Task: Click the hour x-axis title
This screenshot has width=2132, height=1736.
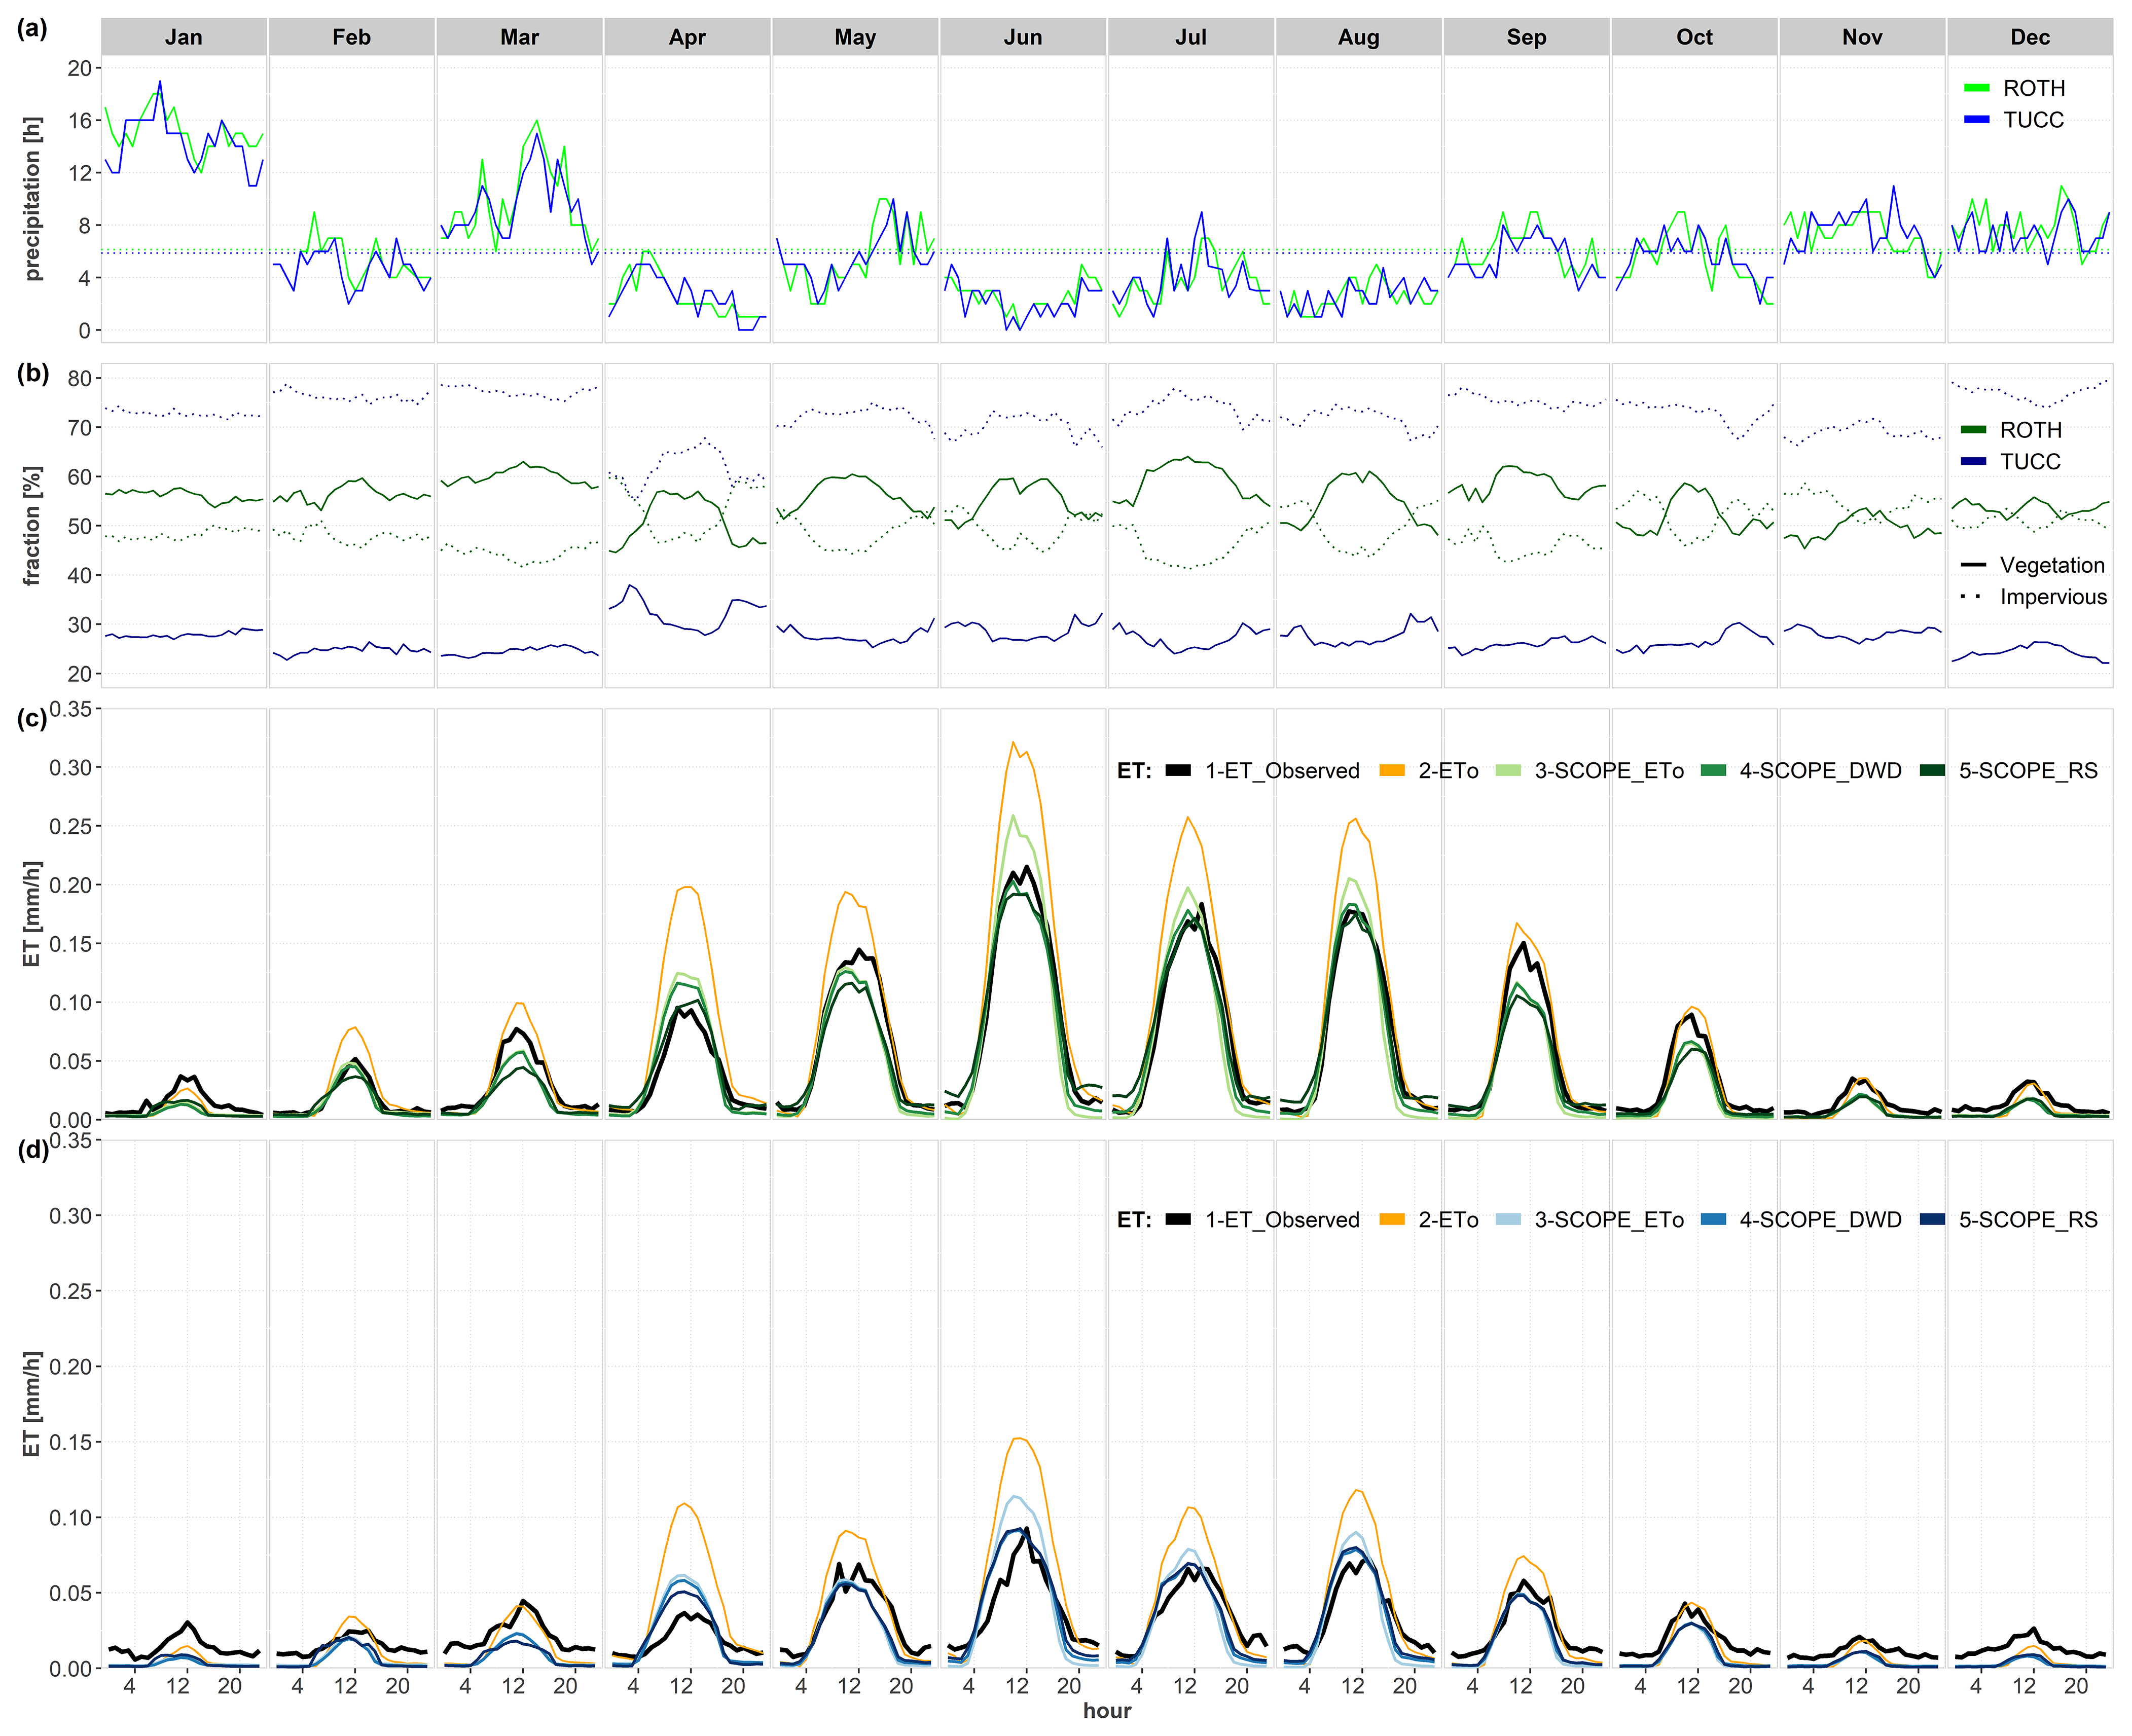Action: [x=1106, y=1710]
